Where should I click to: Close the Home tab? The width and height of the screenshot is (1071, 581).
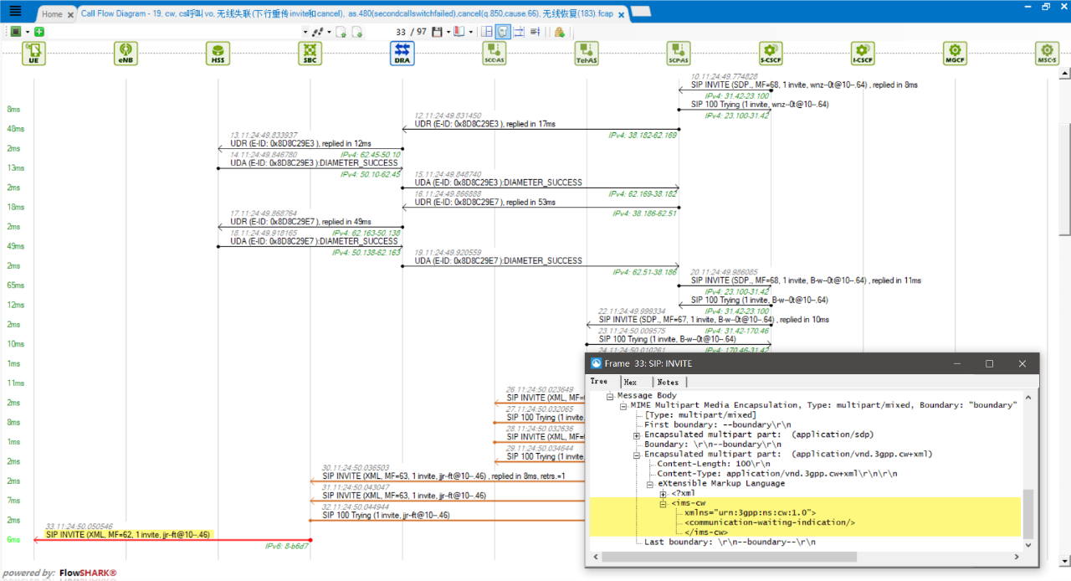point(70,14)
